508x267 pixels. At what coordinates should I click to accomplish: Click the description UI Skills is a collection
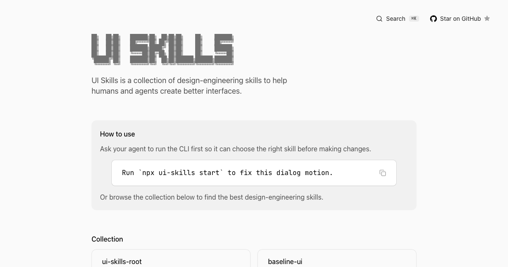(x=189, y=86)
